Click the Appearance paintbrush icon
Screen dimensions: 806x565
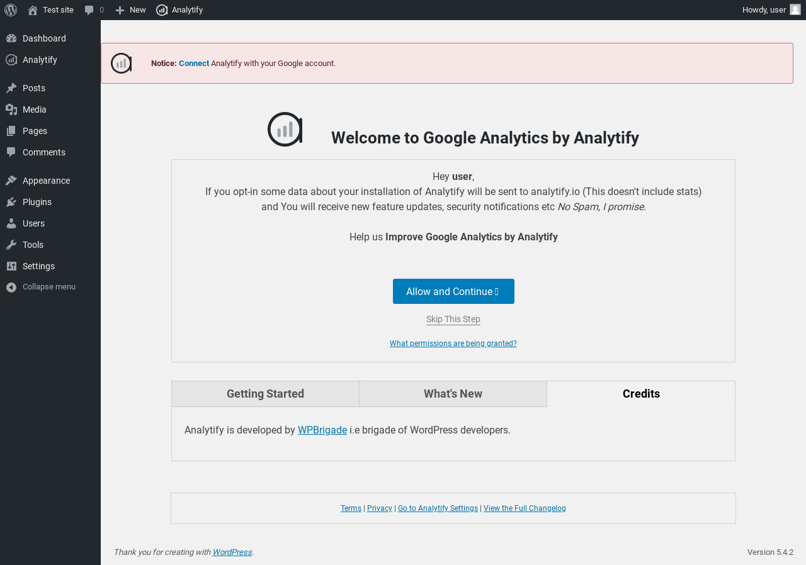[11, 181]
